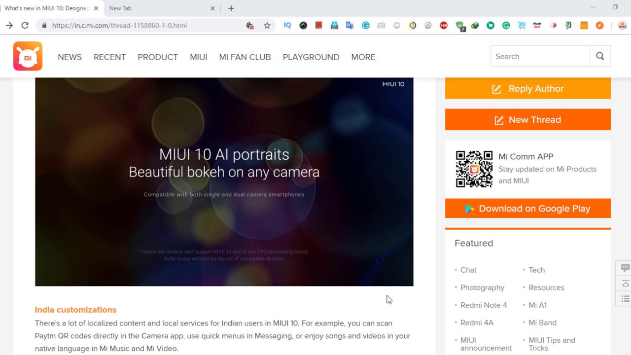The height and width of the screenshot is (355, 631).
Task: Open the cookie blocked indicator in address bar
Action: click(x=250, y=26)
